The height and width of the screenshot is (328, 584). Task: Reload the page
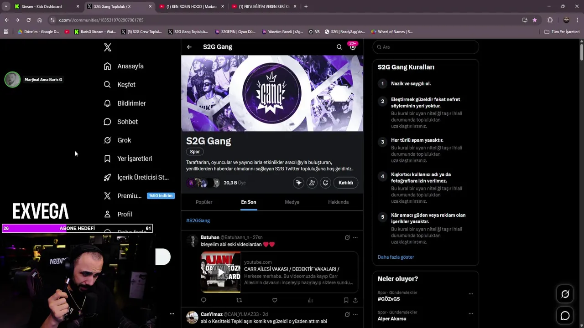pos(28,20)
